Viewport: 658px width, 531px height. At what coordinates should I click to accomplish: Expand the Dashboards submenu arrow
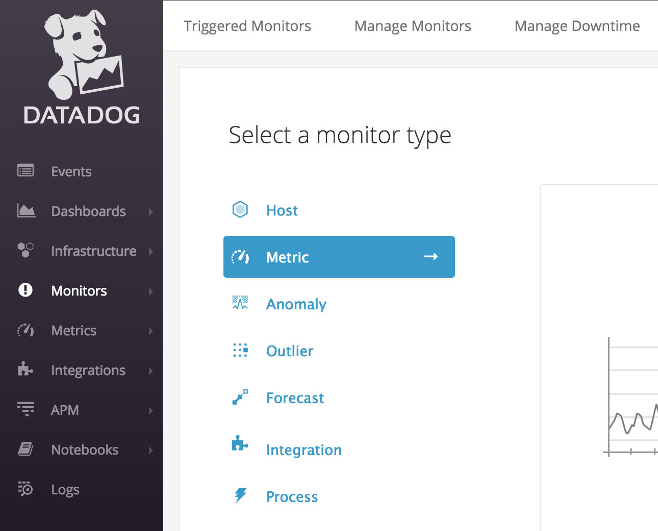click(x=150, y=211)
